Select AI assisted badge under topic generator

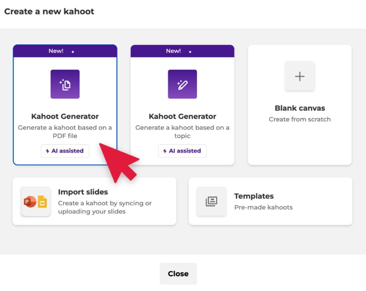[182, 151]
